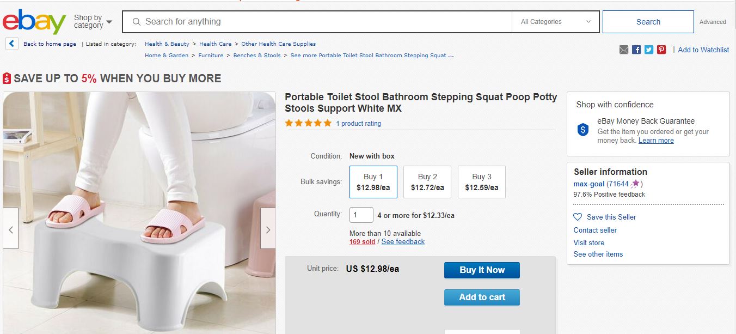Show previous product image arrow
This screenshot has width=736, height=334.
pyautogui.click(x=11, y=229)
